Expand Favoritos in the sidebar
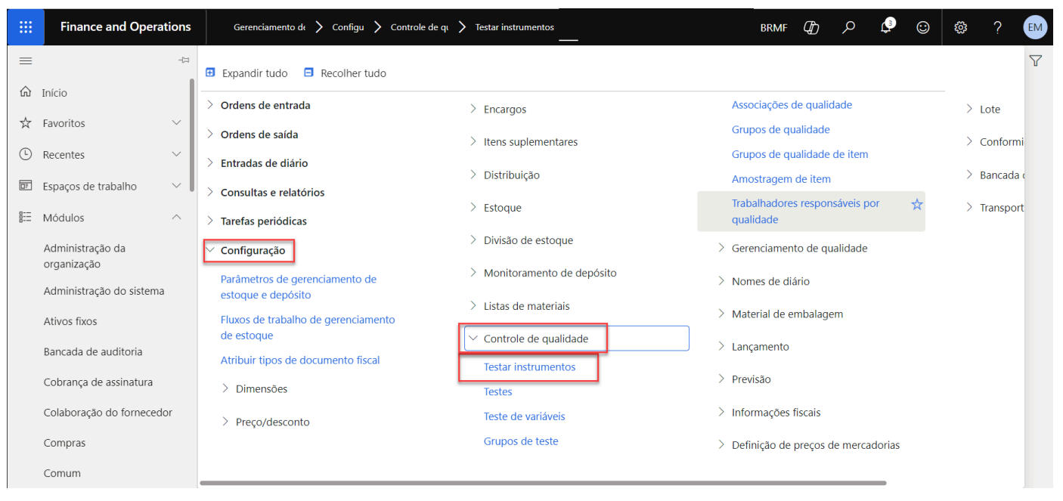 pyautogui.click(x=176, y=122)
